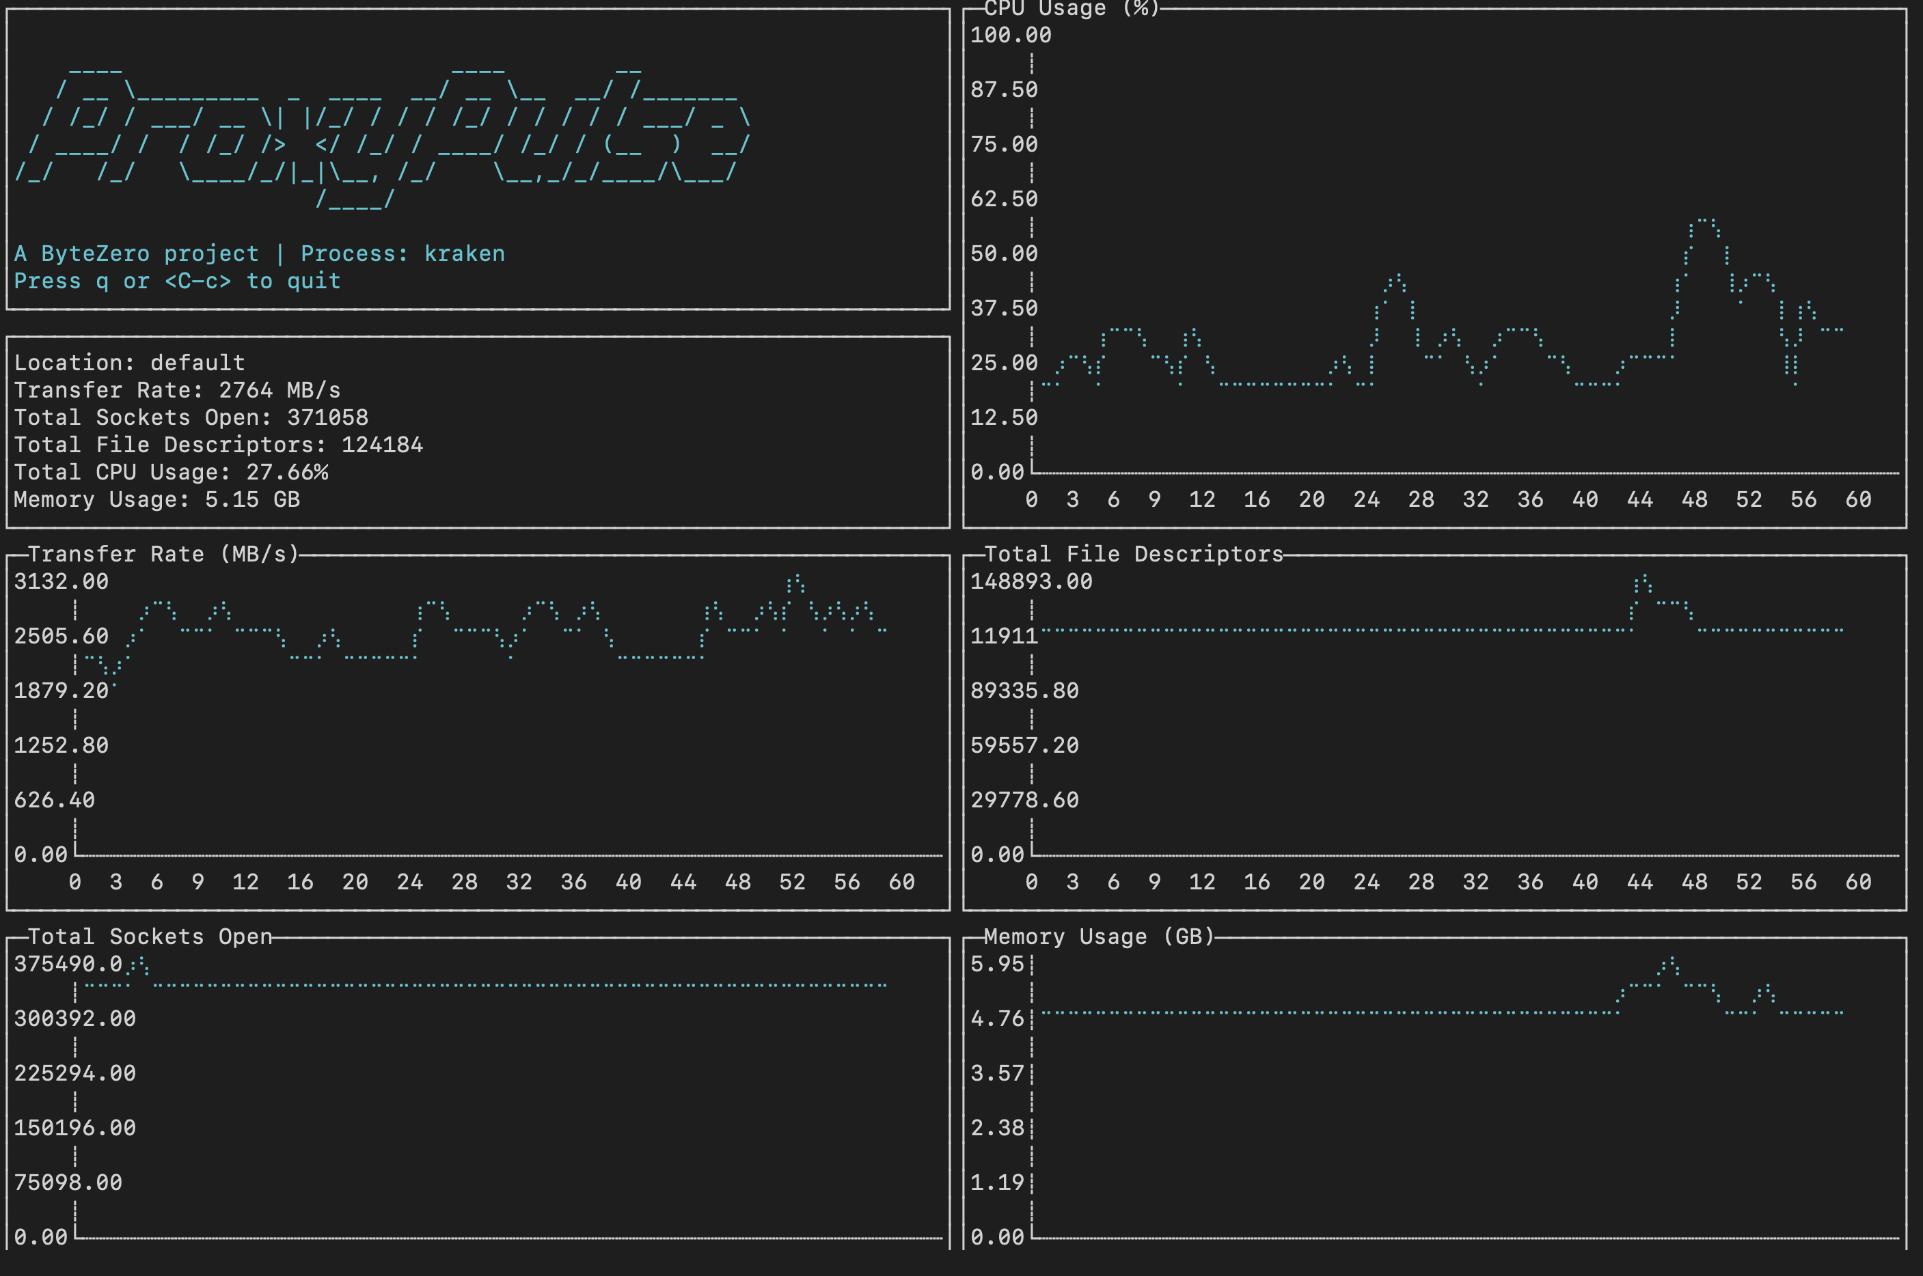This screenshot has width=1923, height=1276.
Task: Click the Total Sockets Open chart title
Action: coord(150,937)
